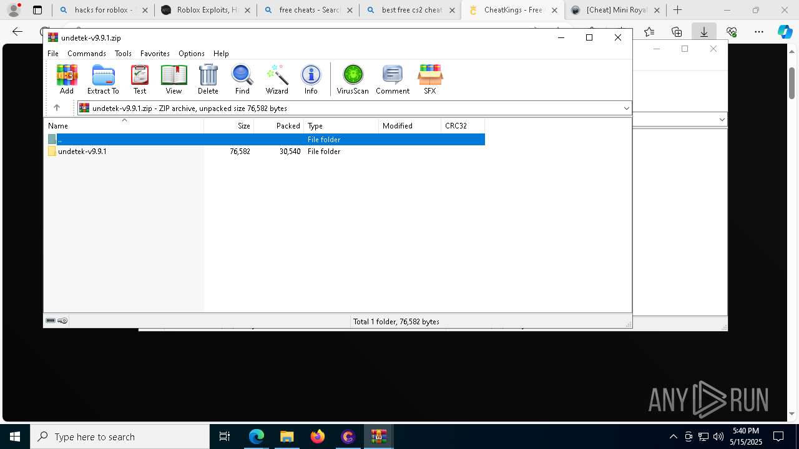Show archive Info
The height and width of the screenshot is (449, 799).
pos(311,79)
